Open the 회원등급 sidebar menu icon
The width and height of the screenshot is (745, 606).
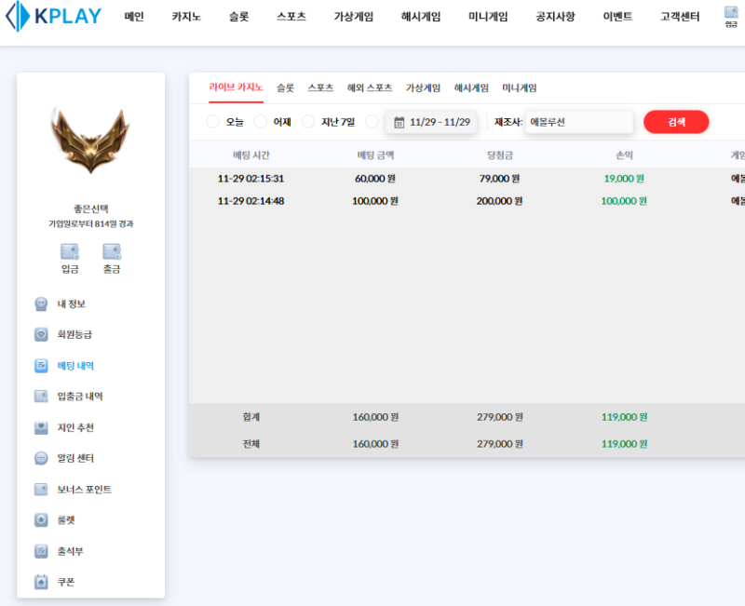pyautogui.click(x=39, y=334)
